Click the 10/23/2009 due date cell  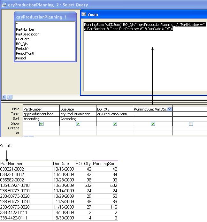pos(64,180)
